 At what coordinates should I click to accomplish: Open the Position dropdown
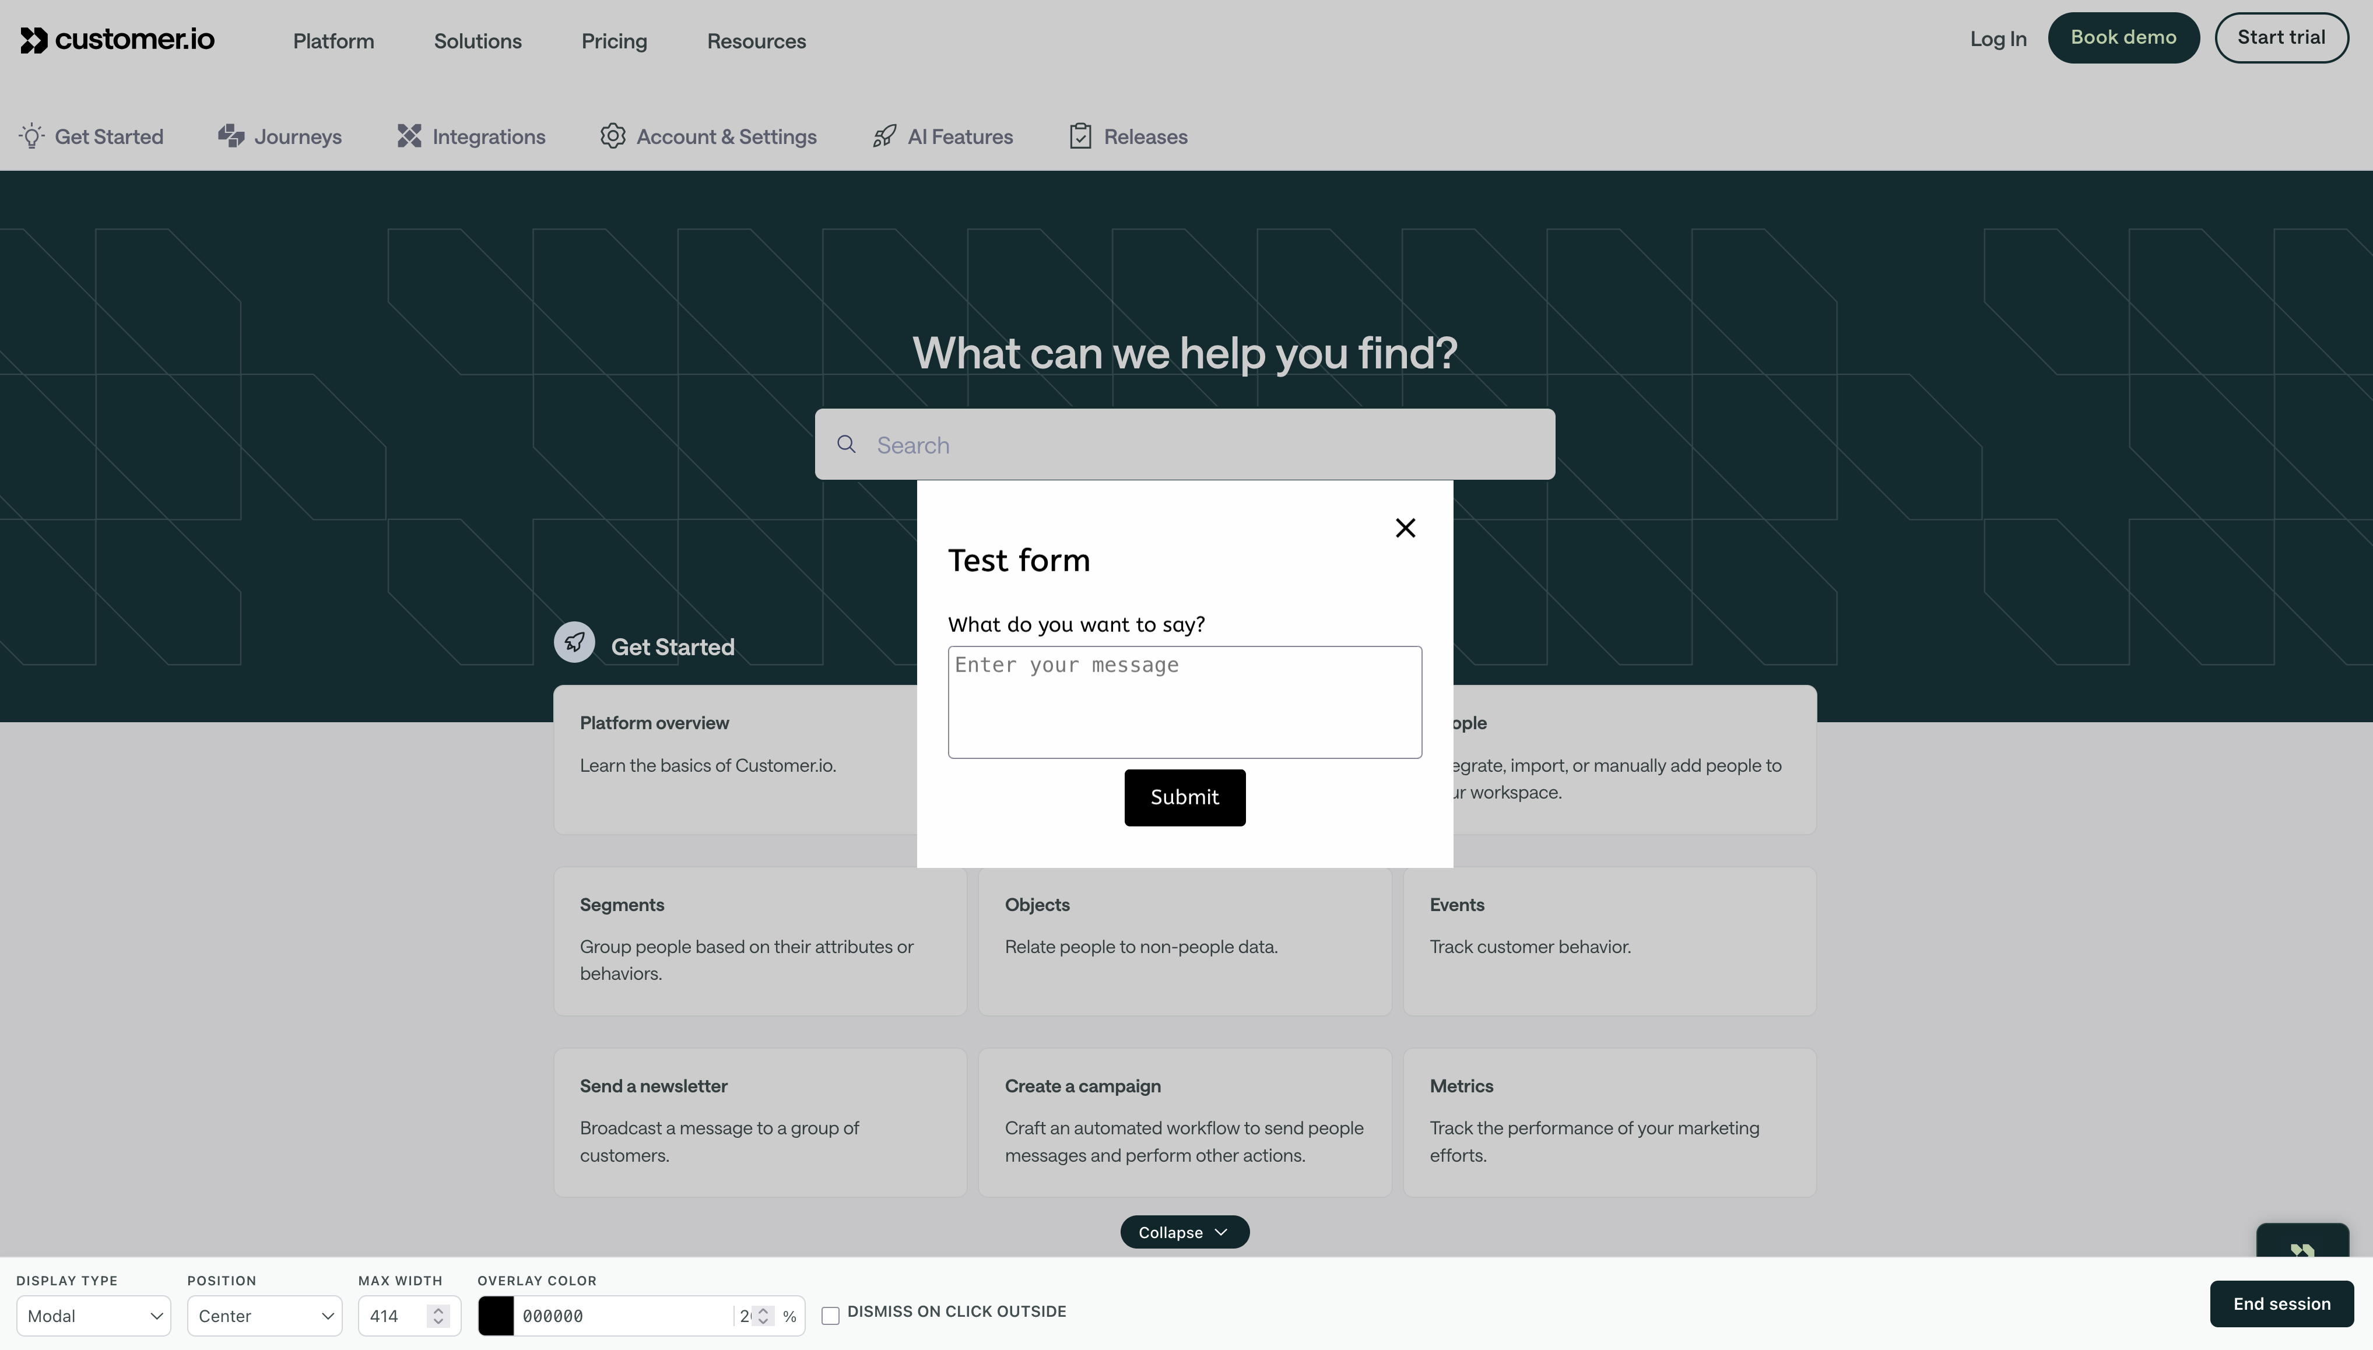click(x=264, y=1316)
